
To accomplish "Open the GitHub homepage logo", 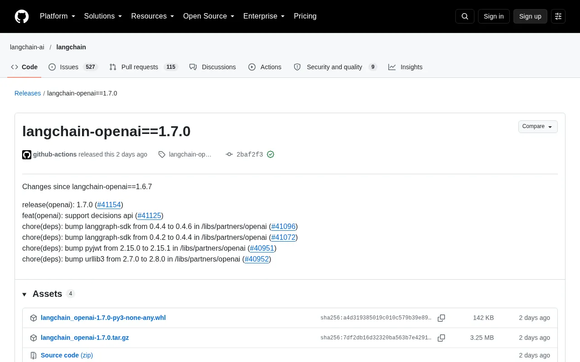I will pyautogui.click(x=22, y=16).
